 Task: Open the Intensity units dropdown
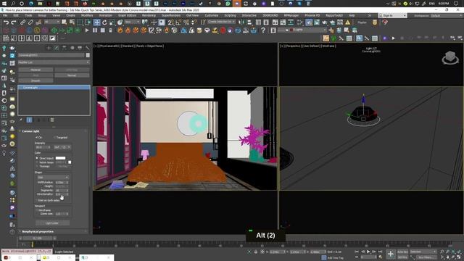(x=62, y=147)
